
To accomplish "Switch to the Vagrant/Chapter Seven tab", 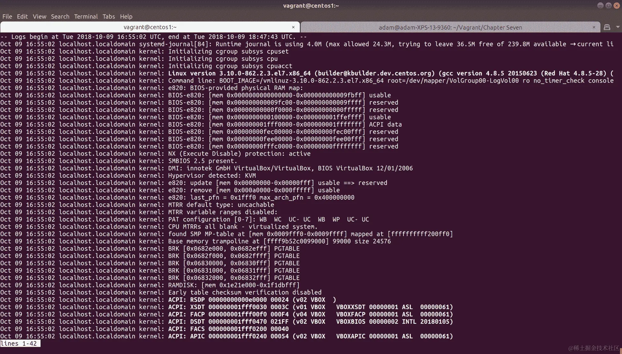I will click(x=450, y=27).
